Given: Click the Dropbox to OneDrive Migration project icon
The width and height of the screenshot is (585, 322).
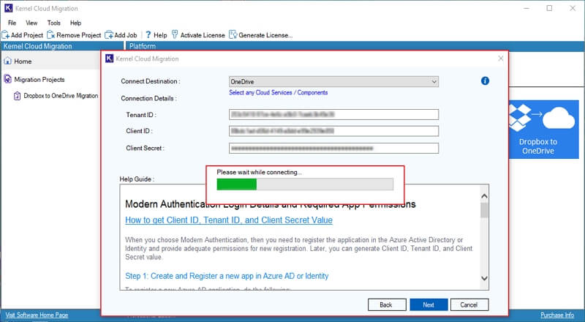Looking at the screenshot, I should [17, 96].
